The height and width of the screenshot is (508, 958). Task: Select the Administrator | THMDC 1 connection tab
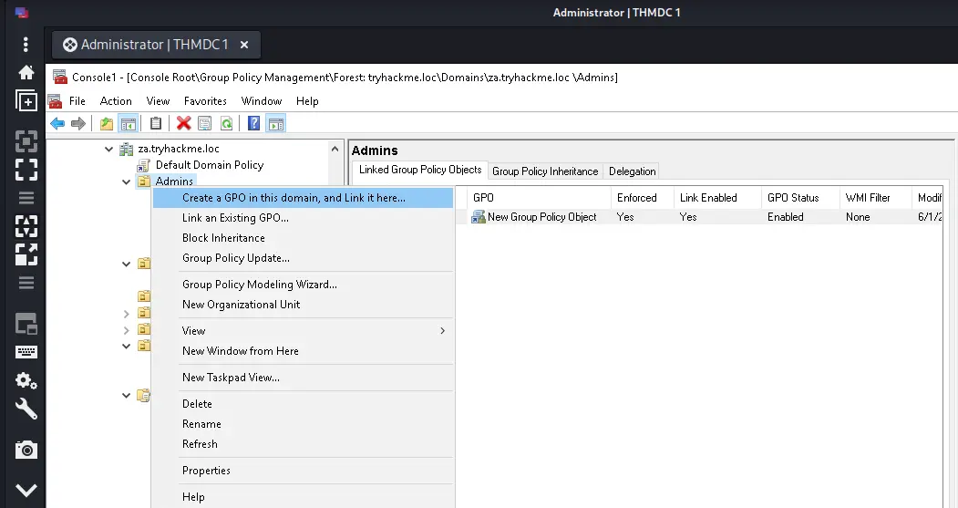tap(155, 45)
